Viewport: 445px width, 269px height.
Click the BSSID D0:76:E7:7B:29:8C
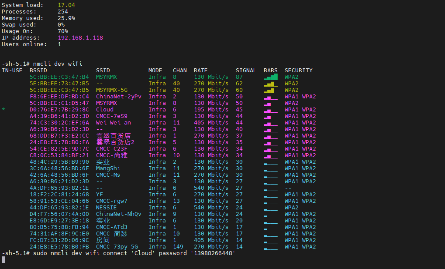[59, 110]
